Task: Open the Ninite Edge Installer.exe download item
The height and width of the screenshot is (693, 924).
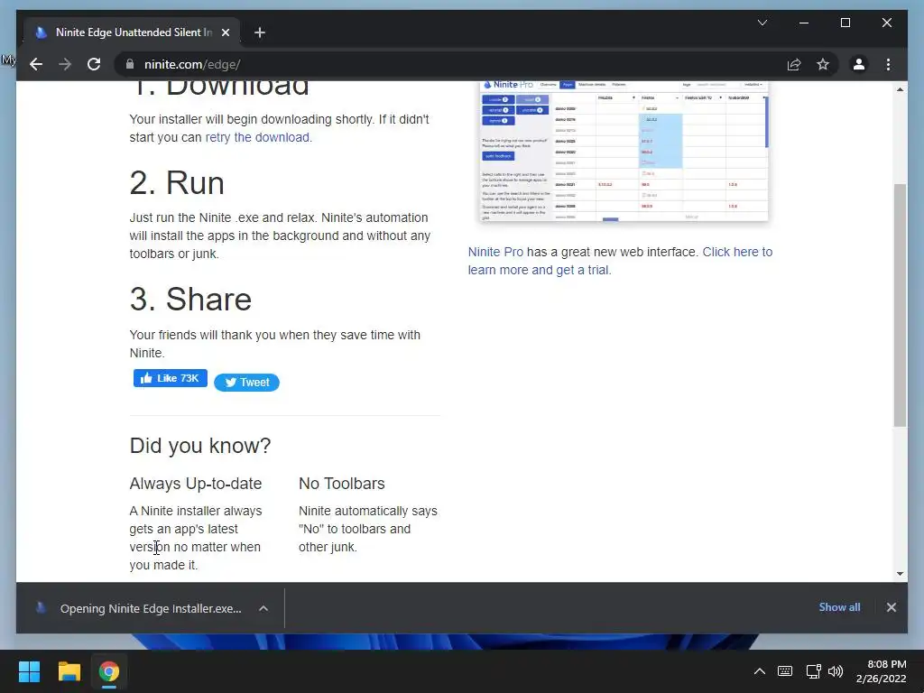Action: click(140, 608)
